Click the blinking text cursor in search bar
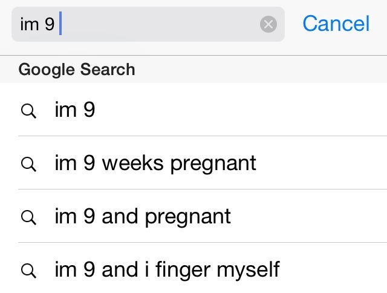 point(60,23)
